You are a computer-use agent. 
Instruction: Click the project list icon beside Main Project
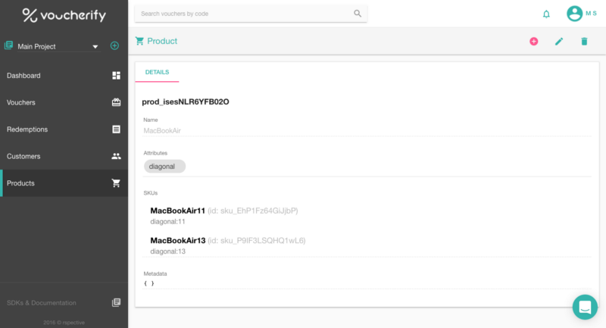[x=8, y=45]
